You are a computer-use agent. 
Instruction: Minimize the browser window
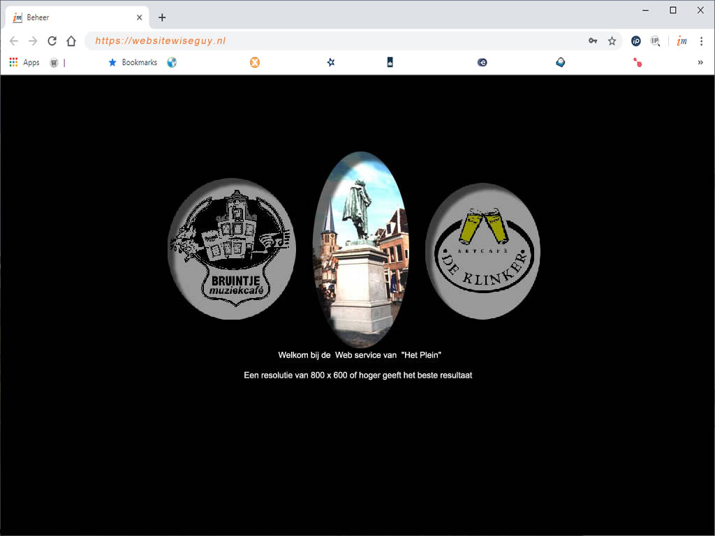pos(645,10)
